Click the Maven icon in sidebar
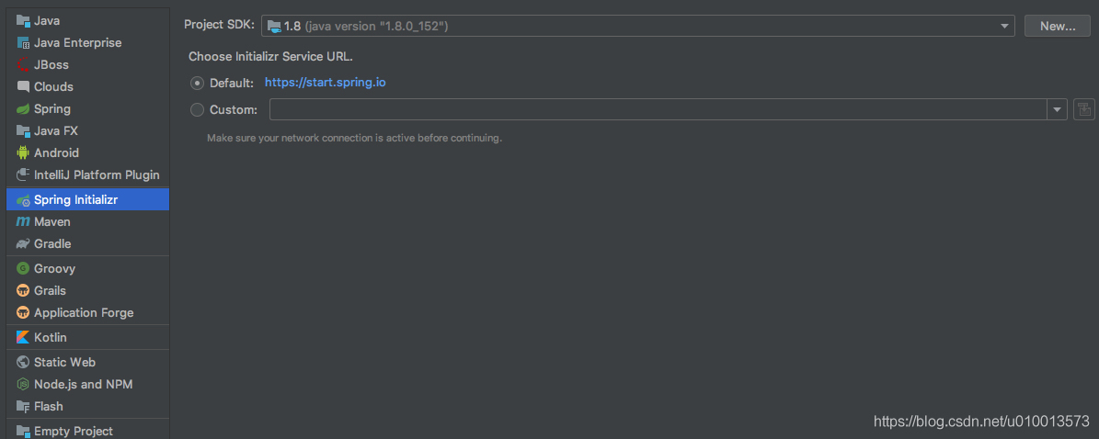Viewport: 1099px width, 439px height. (23, 221)
